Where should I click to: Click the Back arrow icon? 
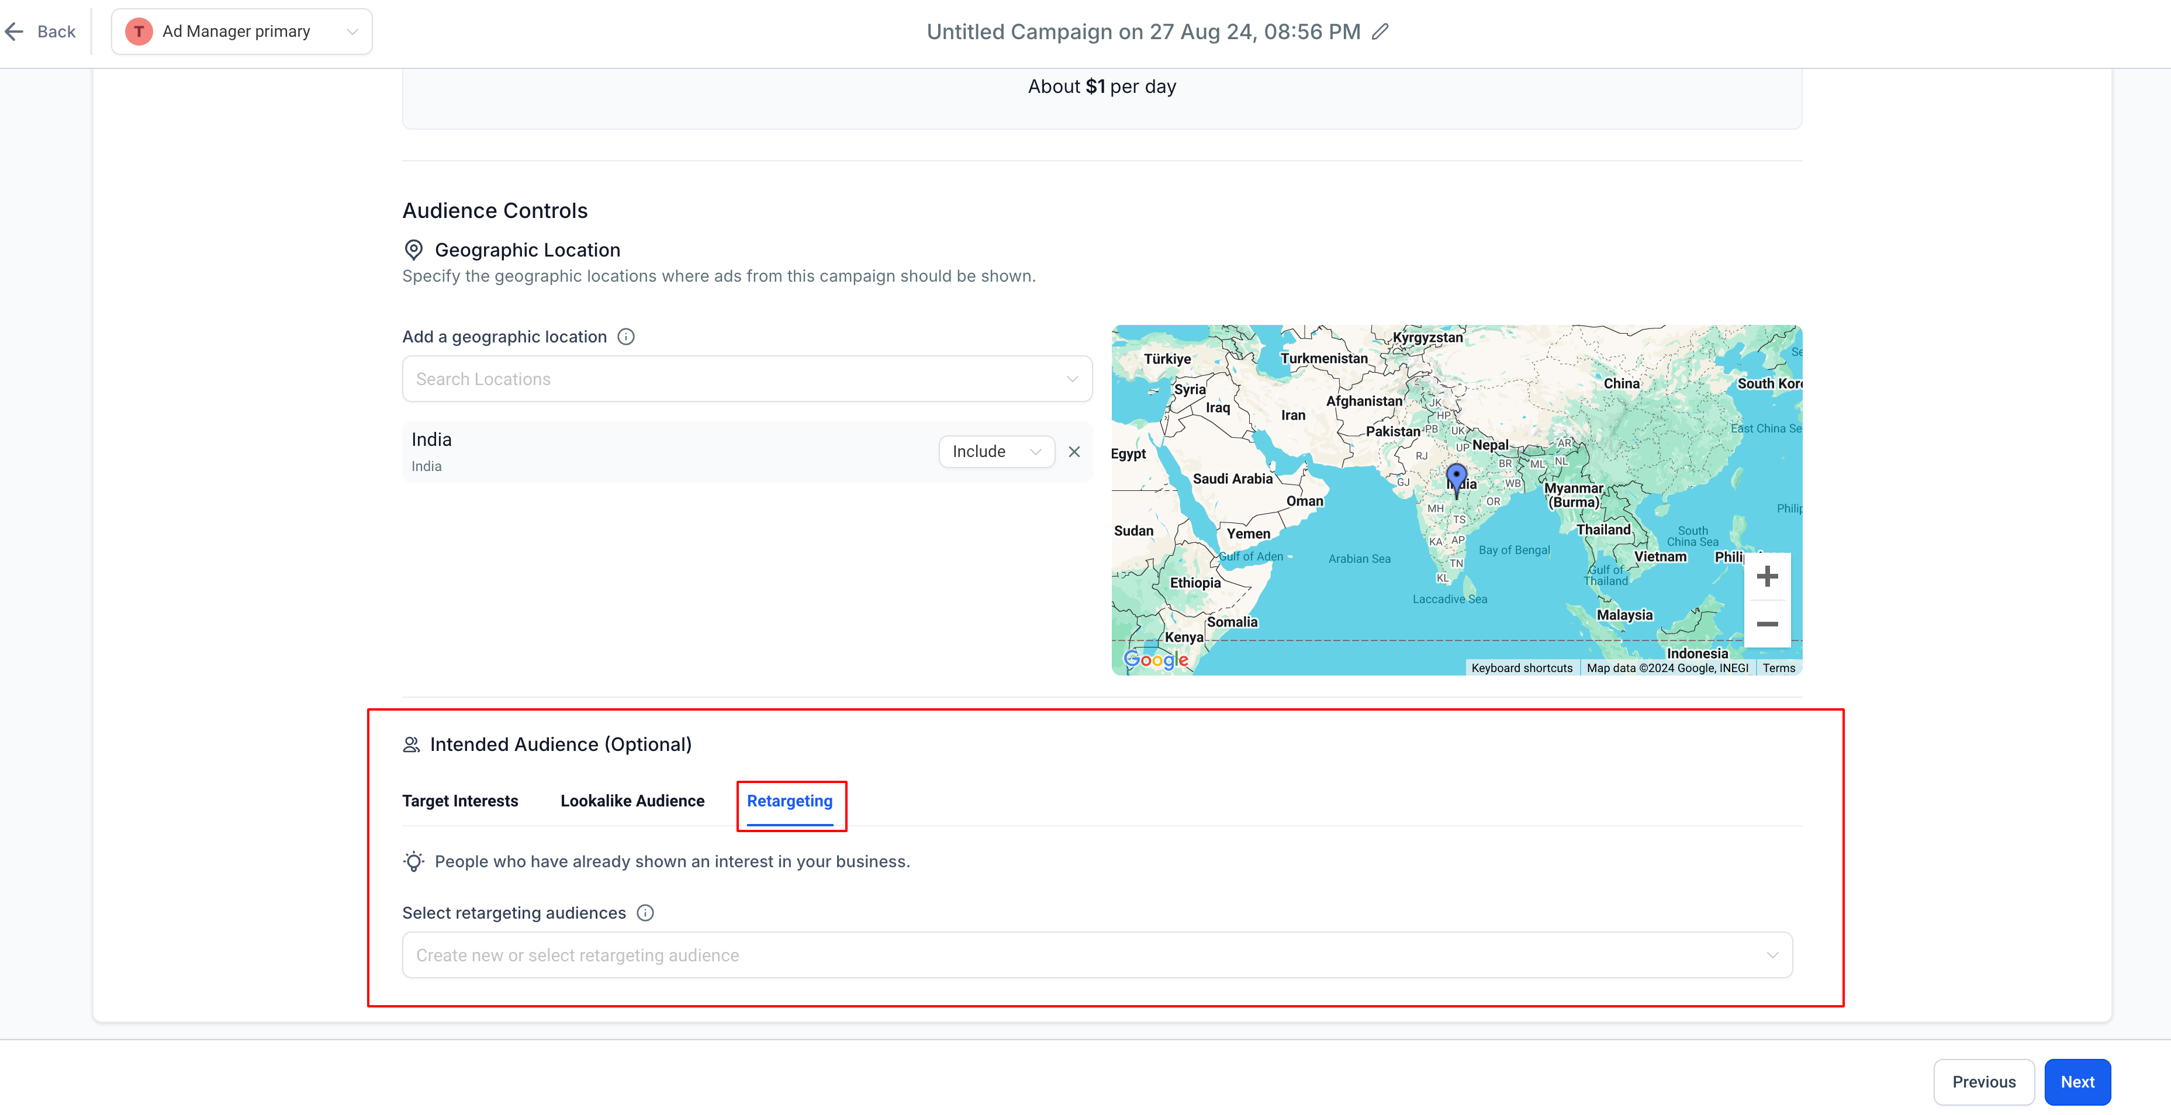15,32
